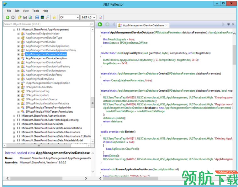Expand the AppManagementServiceDatabase node

pyautogui.click(x=19, y=54)
